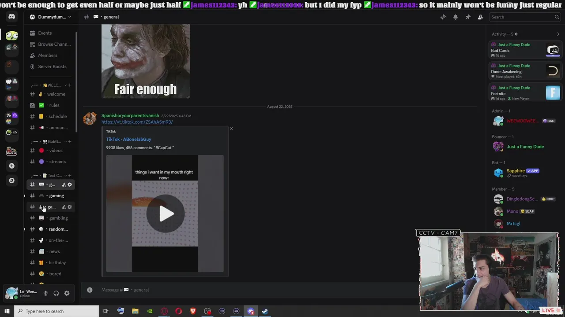Toggle microphone mute in user panel
Viewport: 565px width, 317px height.
(45, 293)
